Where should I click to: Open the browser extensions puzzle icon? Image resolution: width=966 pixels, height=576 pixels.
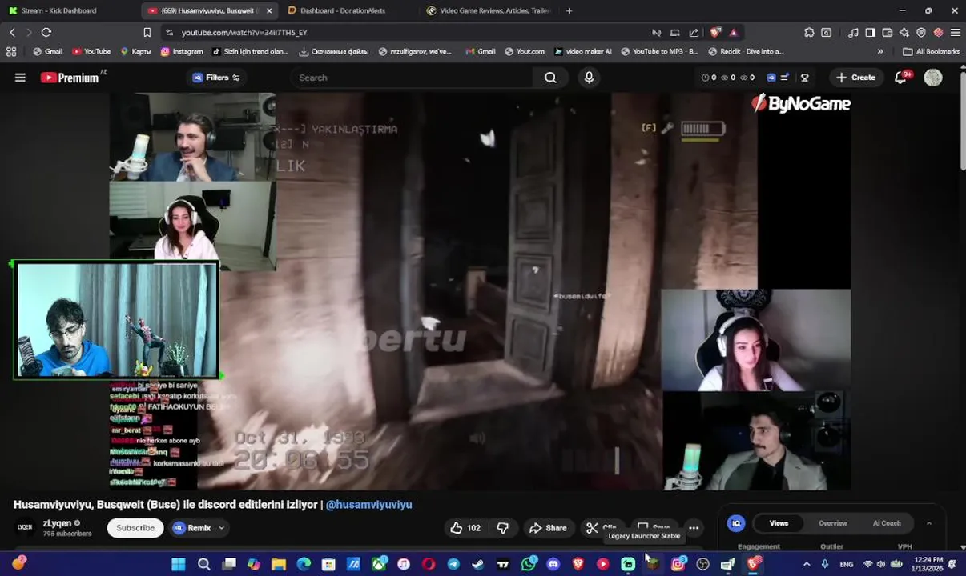[809, 32]
